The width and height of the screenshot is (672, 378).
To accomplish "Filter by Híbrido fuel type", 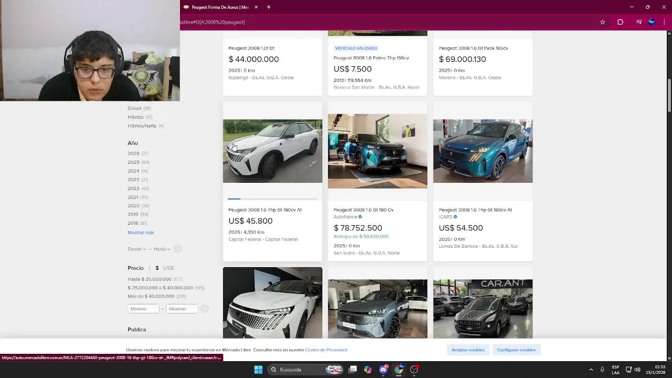I will (x=140, y=117).
